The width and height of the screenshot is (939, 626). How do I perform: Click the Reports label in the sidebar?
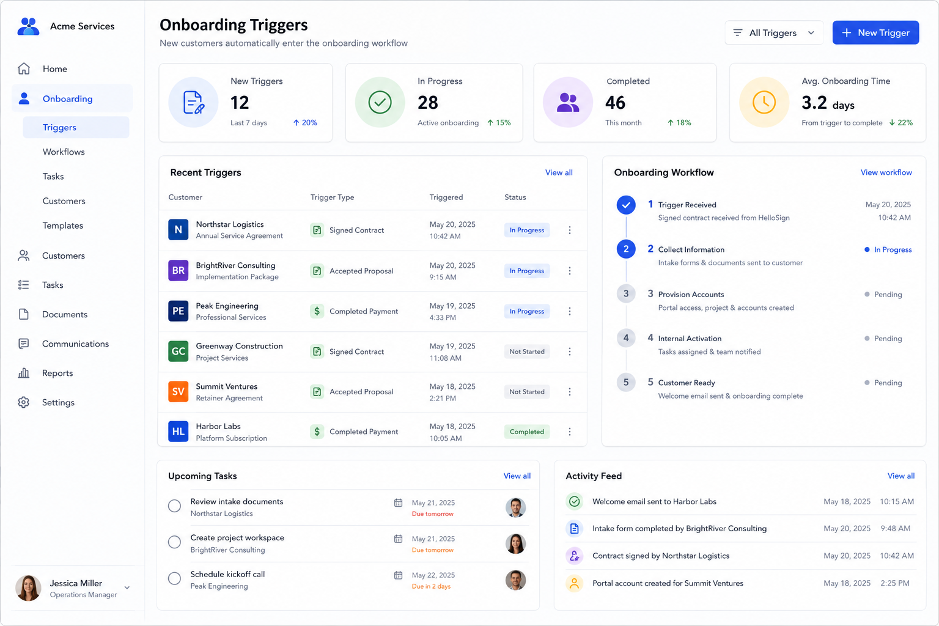point(57,373)
